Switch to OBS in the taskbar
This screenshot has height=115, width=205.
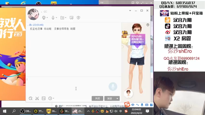(25, 111)
